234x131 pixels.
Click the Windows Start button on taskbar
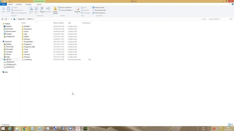pyautogui.click(x=3, y=128)
